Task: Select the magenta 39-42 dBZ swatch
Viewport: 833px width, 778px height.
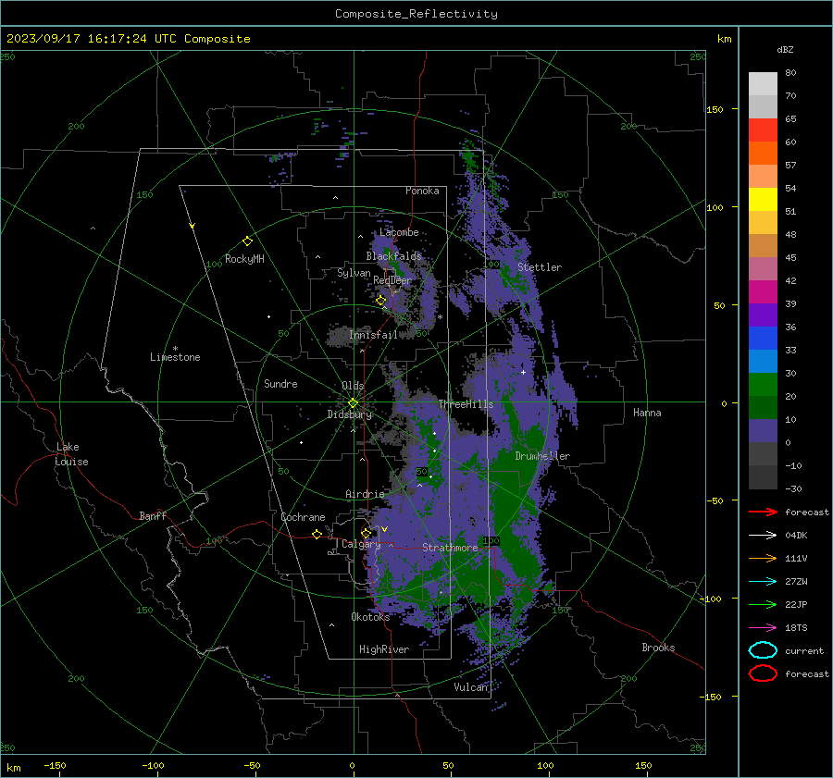Action: click(x=763, y=292)
